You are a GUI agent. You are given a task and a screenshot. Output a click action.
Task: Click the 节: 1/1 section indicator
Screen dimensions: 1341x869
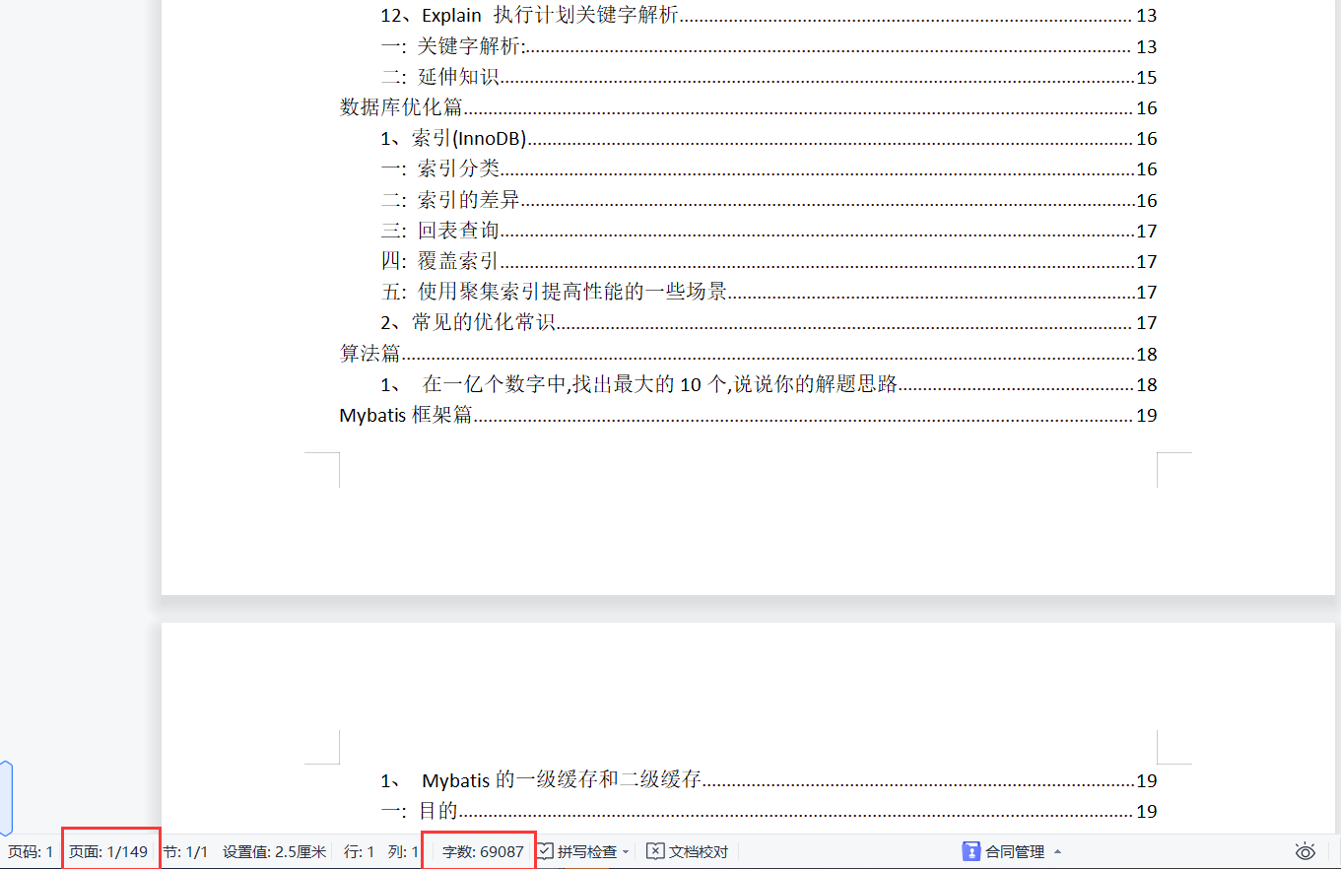pos(185,851)
